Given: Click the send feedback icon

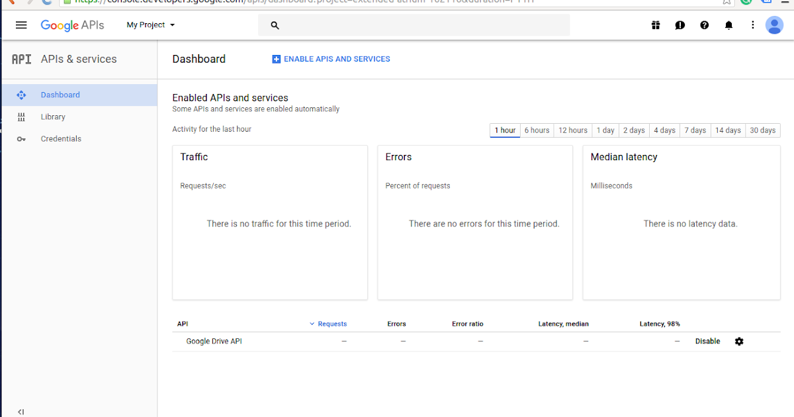Looking at the screenshot, I should [x=680, y=25].
